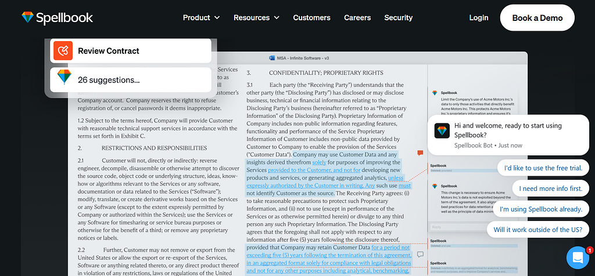Image resolution: width=595 pixels, height=276 pixels.
Task: Click inserted text "provided to the Customer, and not for"
Action: tap(314, 170)
